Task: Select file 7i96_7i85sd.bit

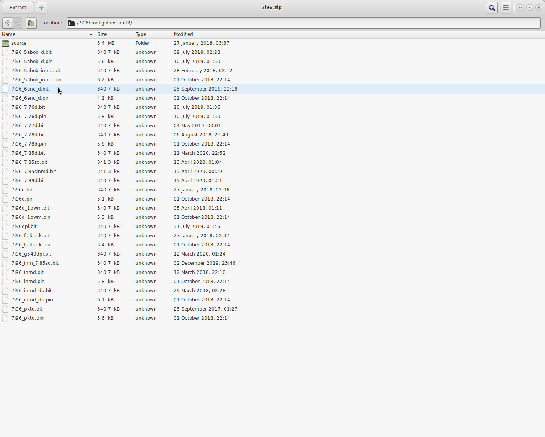Action: pyautogui.click(x=29, y=162)
